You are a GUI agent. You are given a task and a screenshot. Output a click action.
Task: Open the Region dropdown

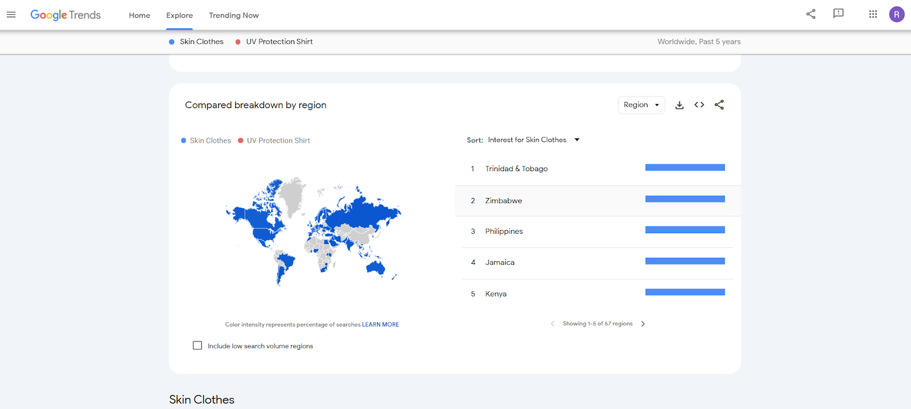point(642,105)
